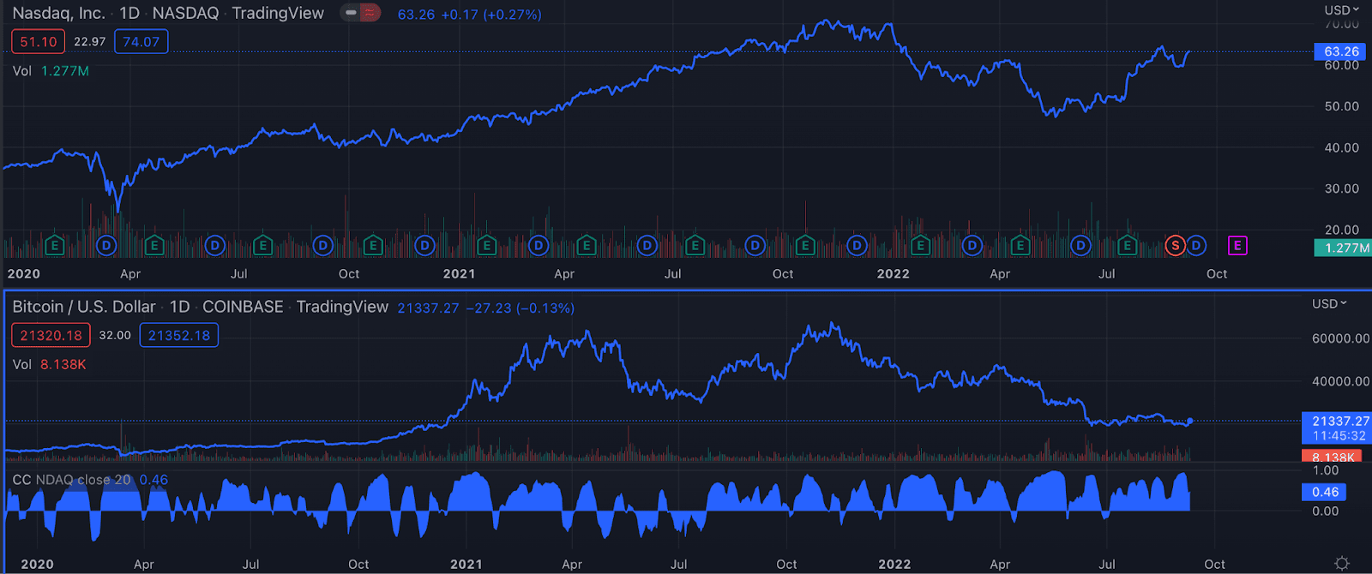Click the blue 21352.18 buy button
This screenshot has width=1372, height=574.
tap(178, 335)
